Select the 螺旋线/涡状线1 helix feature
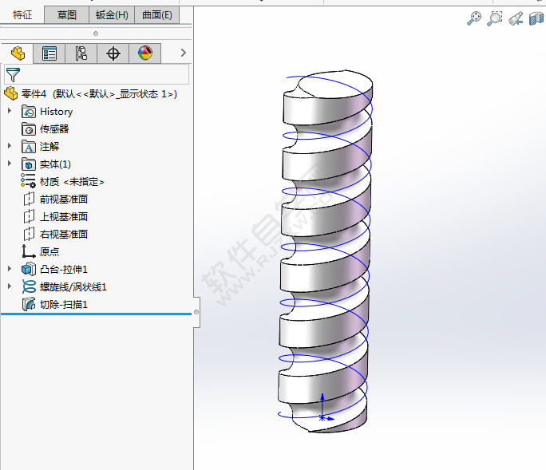The width and height of the screenshot is (546, 470). [73, 287]
